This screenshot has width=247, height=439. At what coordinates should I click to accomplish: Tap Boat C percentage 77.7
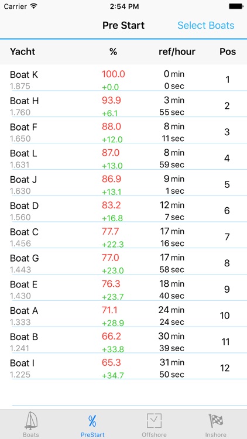click(x=111, y=232)
